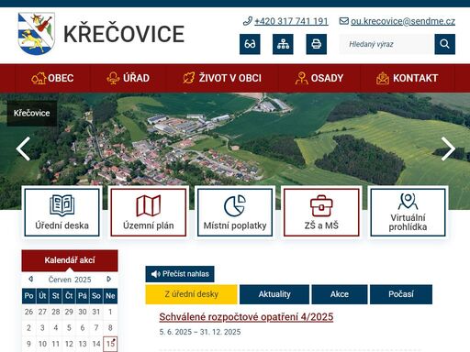Open the ŽIVOT V OBCI menu

point(222,78)
